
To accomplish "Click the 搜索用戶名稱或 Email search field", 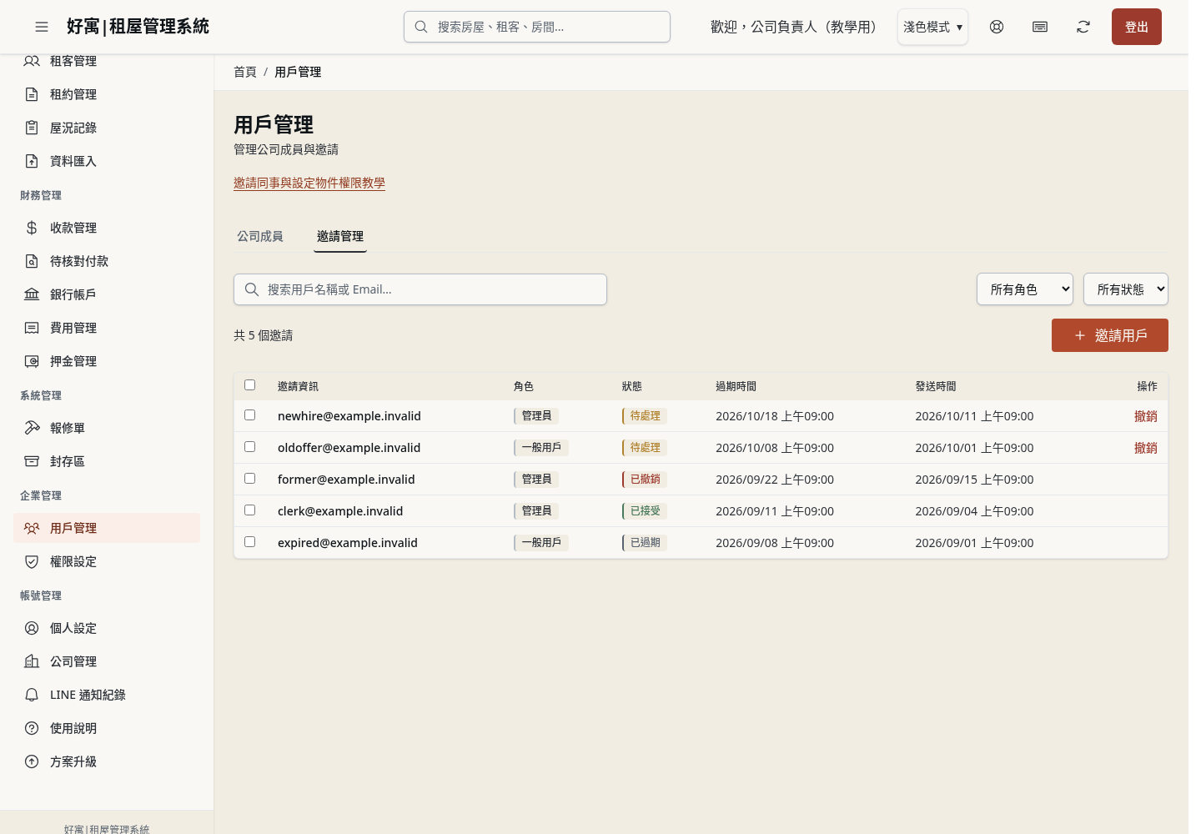I will pyautogui.click(x=420, y=289).
